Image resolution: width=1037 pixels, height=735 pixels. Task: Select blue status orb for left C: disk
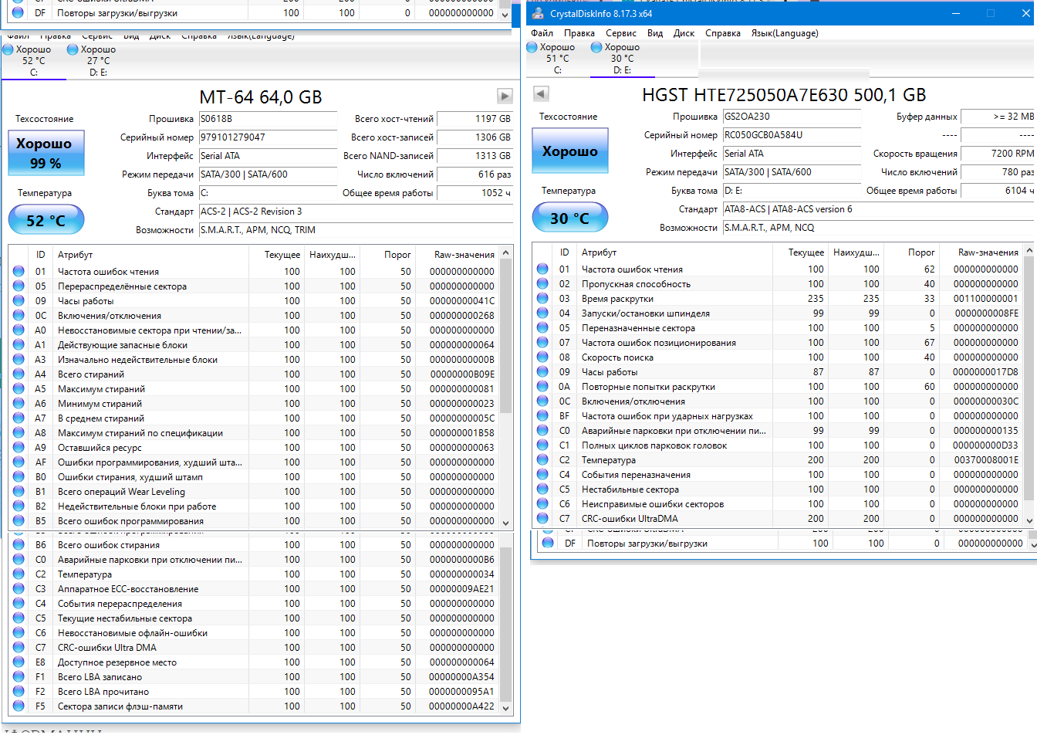click(8, 49)
